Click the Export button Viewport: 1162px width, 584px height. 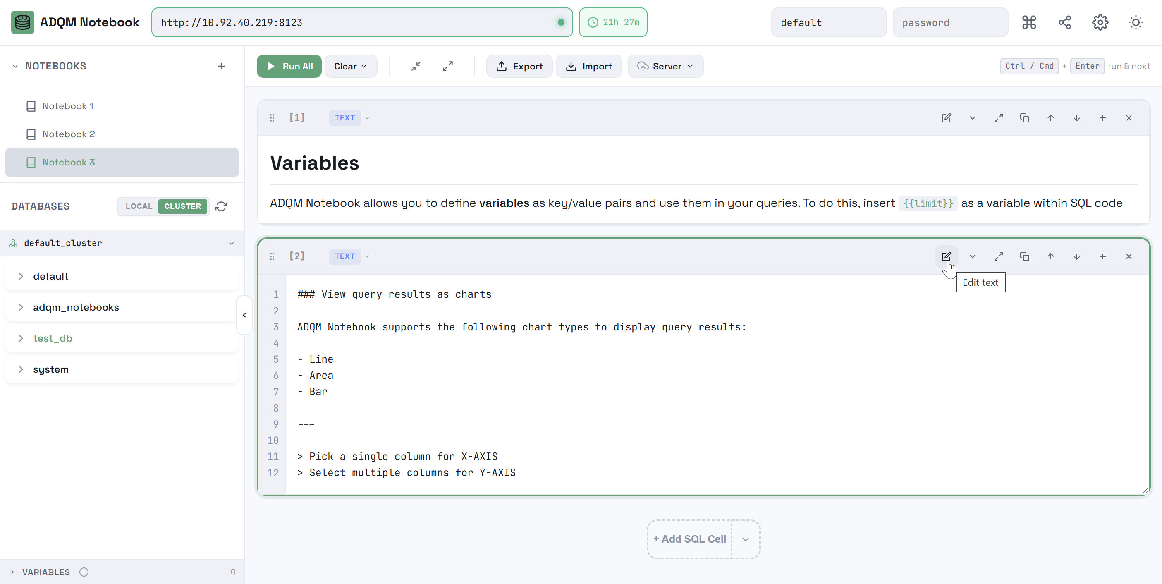click(519, 66)
